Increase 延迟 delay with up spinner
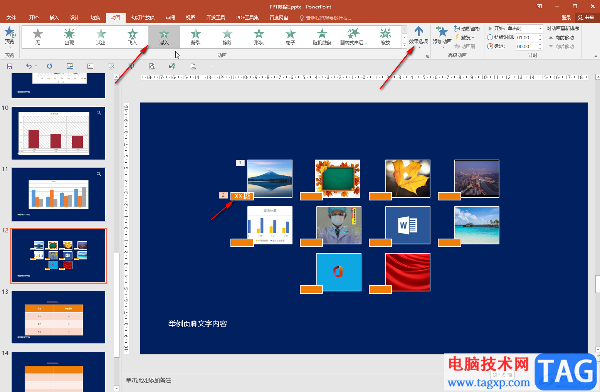The image size is (600, 392). pyautogui.click(x=540, y=44)
